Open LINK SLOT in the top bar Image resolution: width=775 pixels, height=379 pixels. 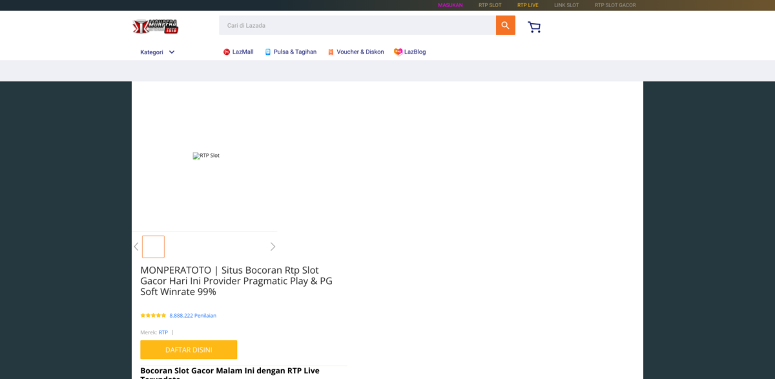566,5
